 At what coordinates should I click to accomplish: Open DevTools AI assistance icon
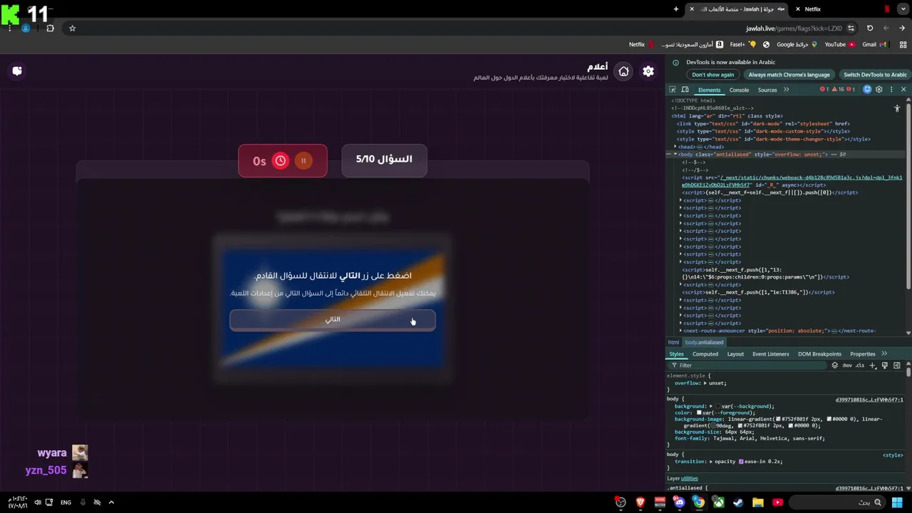[867, 90]
